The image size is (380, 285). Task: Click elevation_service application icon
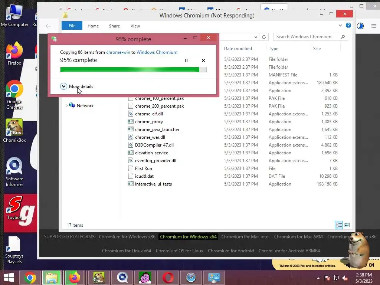[131, 153]
